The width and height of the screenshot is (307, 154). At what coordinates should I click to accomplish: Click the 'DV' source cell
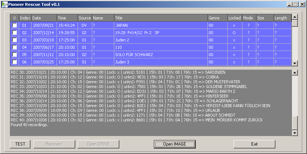(85, 25)
